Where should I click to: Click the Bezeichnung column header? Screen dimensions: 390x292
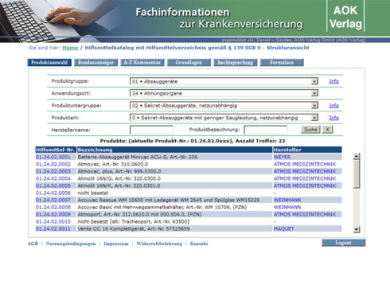[174, 150]
